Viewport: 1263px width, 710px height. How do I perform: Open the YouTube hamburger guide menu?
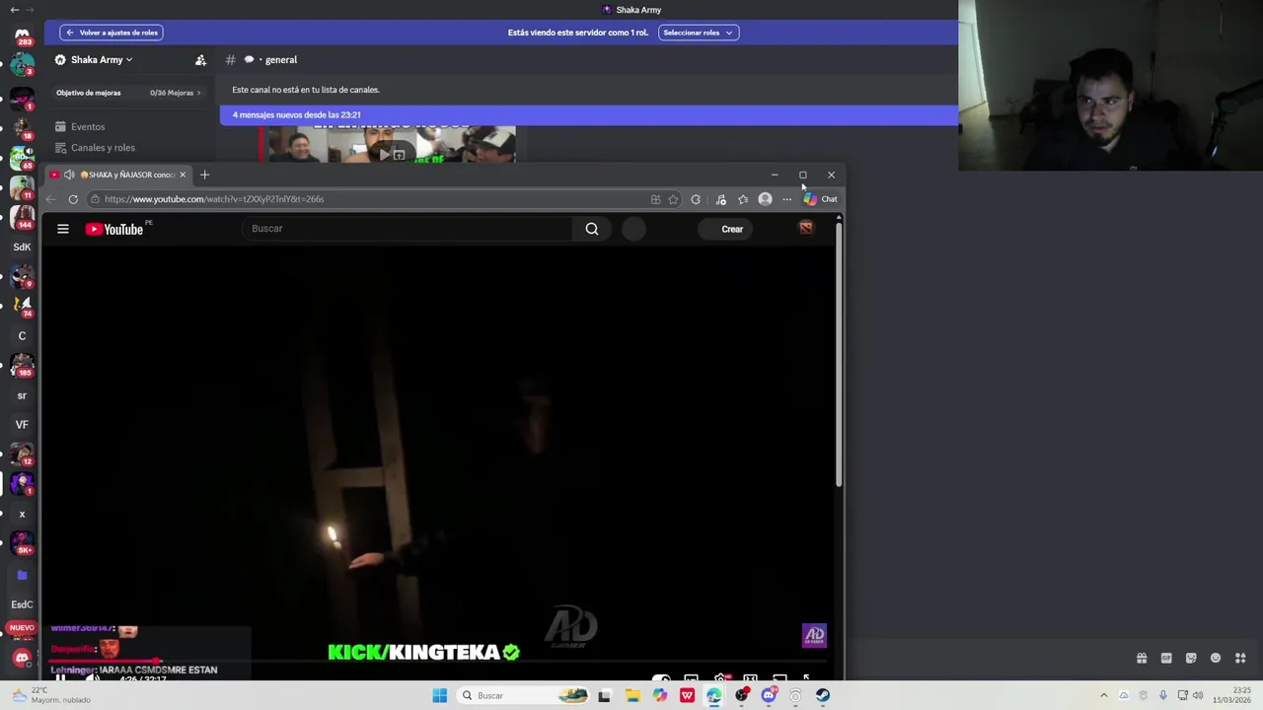click(x=63, y=229)
